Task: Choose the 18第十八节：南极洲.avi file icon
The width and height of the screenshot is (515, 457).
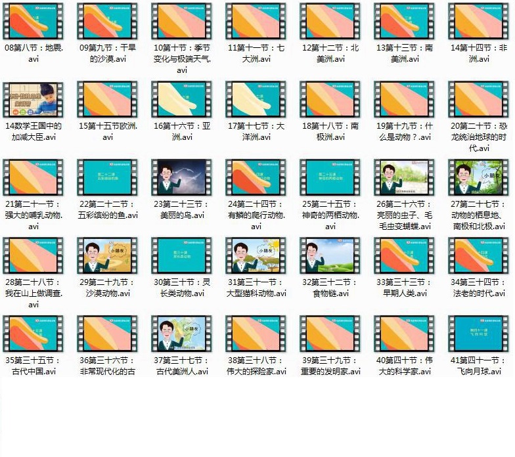Action: (x=330, y=100)
